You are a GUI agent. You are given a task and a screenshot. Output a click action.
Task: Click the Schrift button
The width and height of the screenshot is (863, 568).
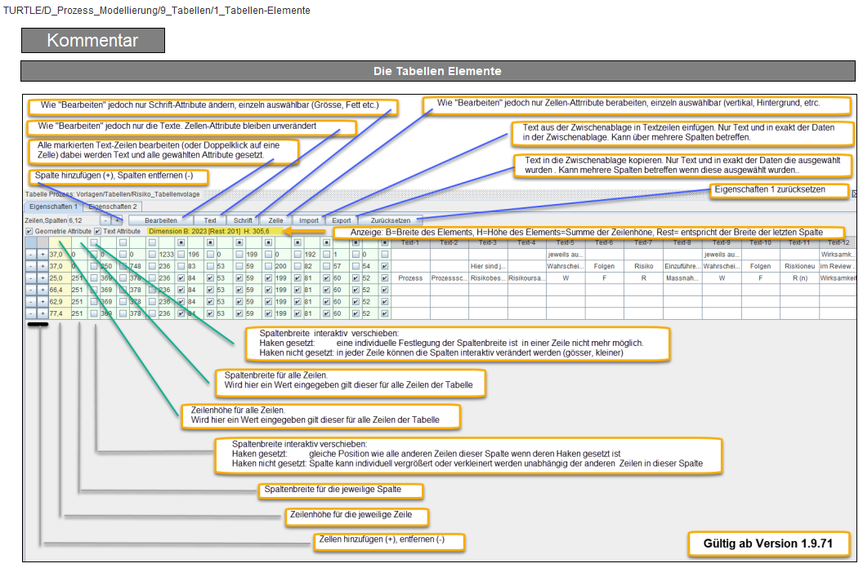[243, 220]
